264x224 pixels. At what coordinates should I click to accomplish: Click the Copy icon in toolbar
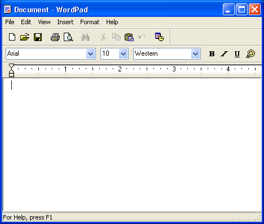click(x=116, y=37)
